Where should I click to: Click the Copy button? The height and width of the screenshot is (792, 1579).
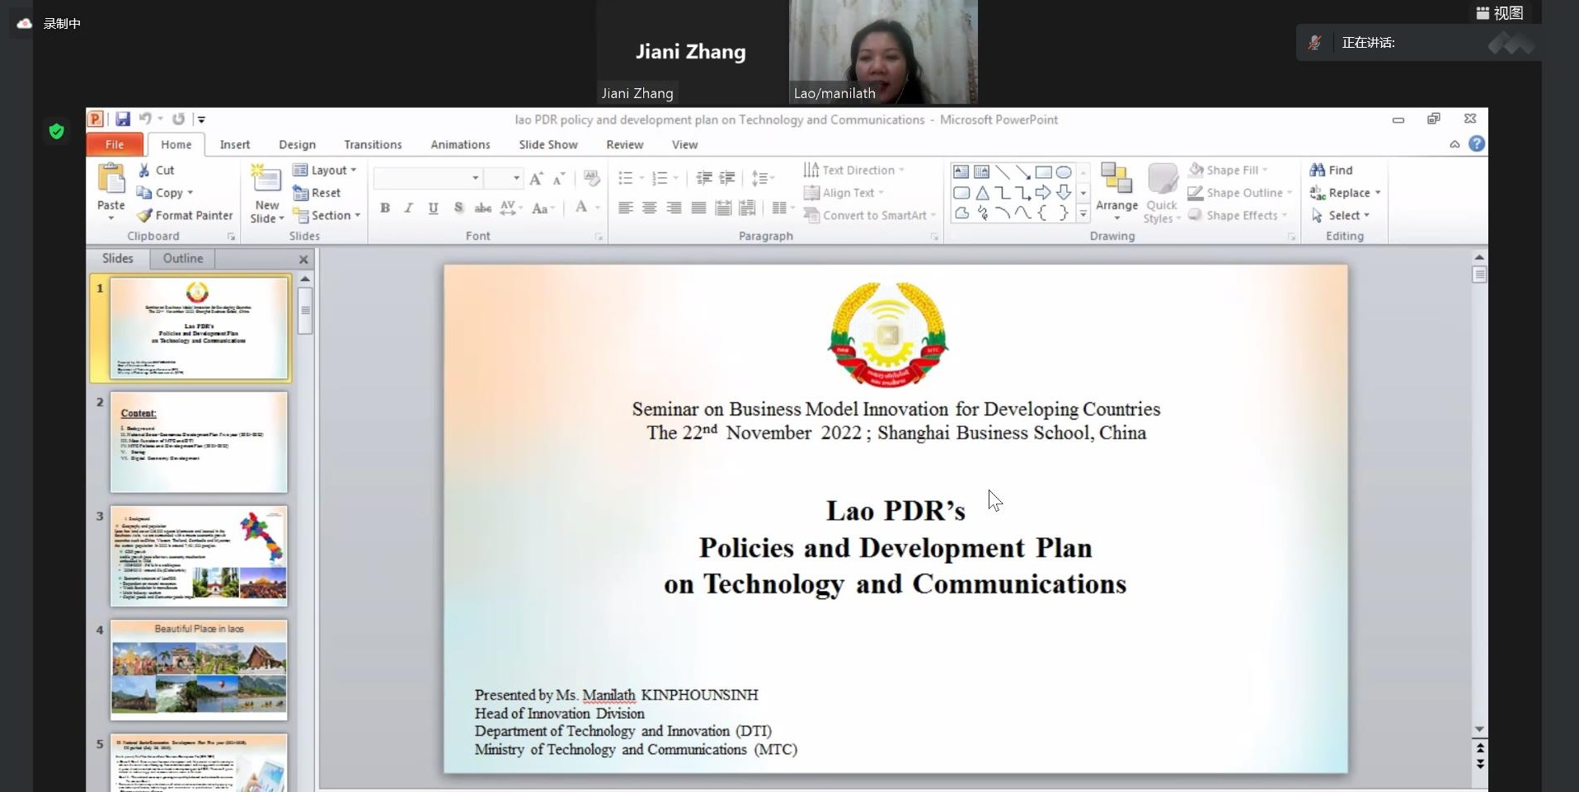click(165, 193)
